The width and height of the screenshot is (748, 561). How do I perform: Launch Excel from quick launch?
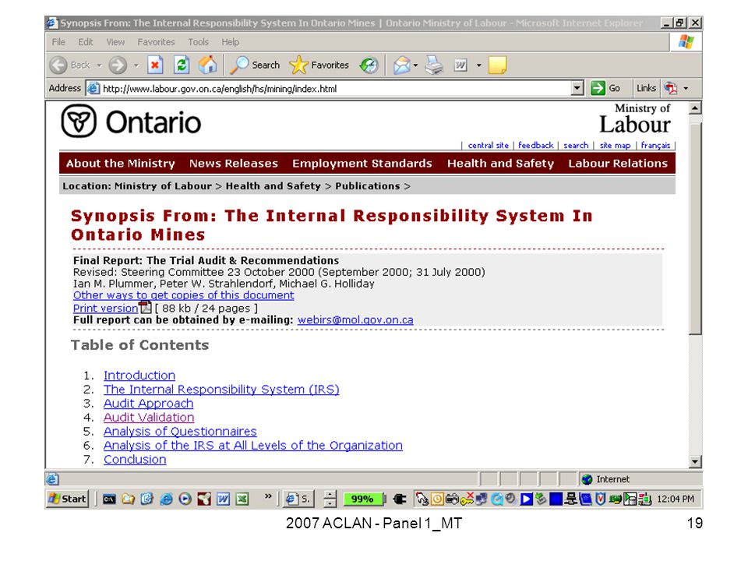242,499
